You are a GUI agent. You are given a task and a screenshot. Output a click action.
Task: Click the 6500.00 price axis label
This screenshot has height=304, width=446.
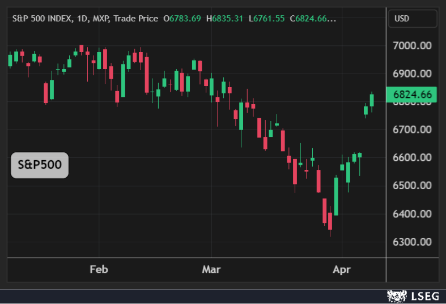pyautogui.click(x=412, y=186)
